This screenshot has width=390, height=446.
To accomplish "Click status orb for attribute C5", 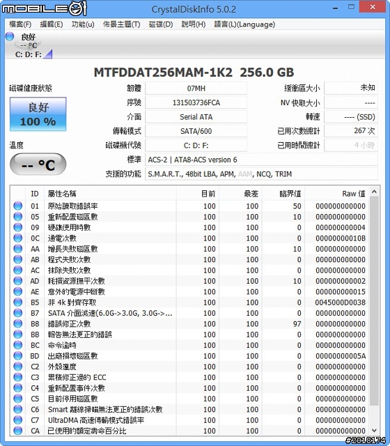I will pos(18,399).
